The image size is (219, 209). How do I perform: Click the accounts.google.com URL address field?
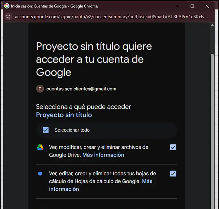click(x=111, y=17)
